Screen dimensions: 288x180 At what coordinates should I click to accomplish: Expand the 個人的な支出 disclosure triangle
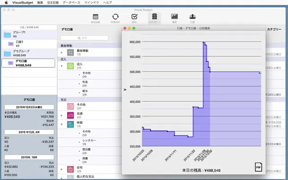point(62,178)
